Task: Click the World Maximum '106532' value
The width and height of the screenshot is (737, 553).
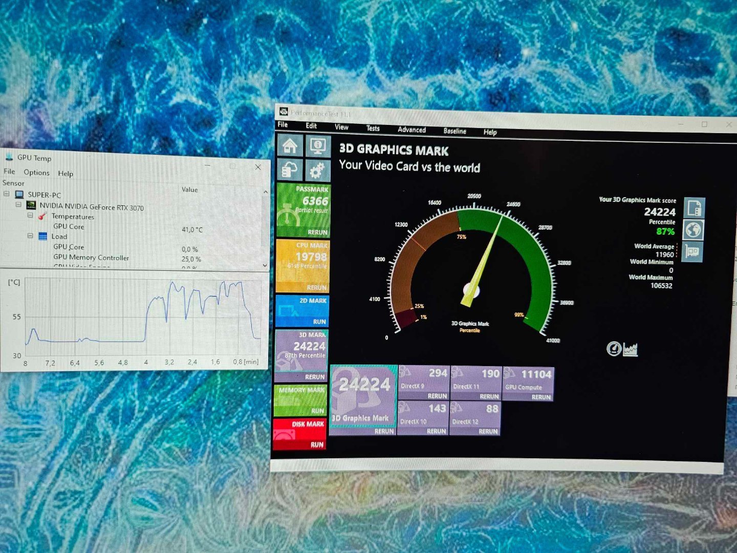Action: (x=661, y=286)
